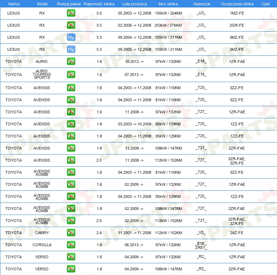Click the production date 06.2013 ->

click(x=134, y=245)
